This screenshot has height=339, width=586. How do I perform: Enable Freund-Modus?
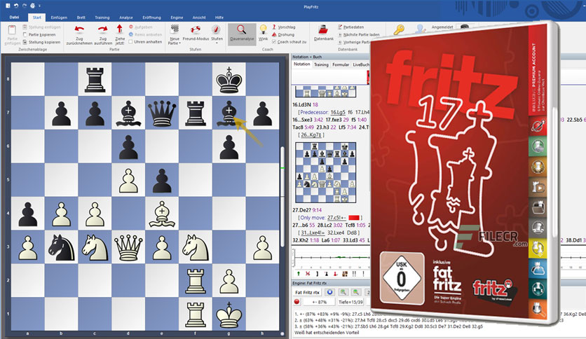point(196,34)
